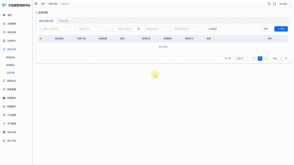Open the admin user menu
This screenshot has width=294, height=165.
[x=285, y=4]
